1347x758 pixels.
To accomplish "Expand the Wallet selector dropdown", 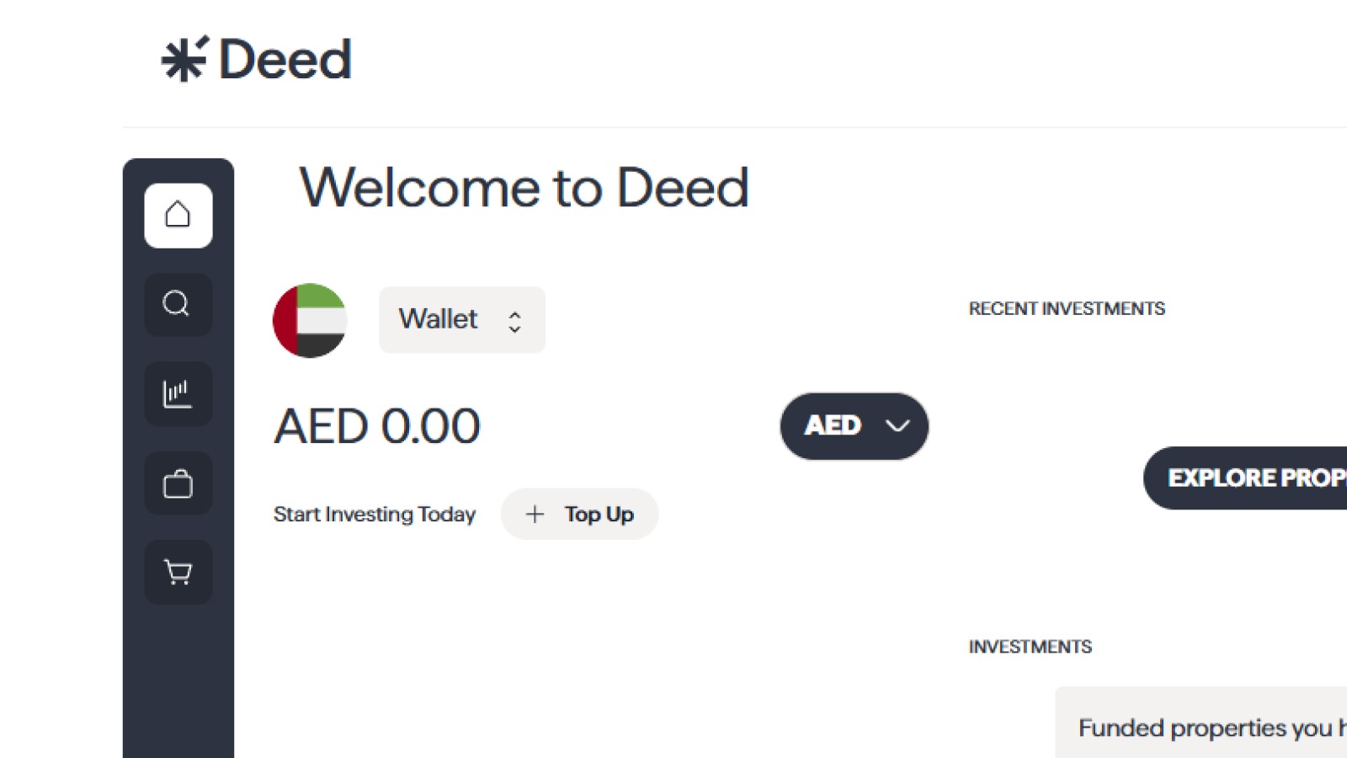I will click(461, 319).
